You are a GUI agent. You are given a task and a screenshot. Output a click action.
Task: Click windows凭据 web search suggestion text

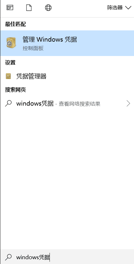click(x=35, y=103)
